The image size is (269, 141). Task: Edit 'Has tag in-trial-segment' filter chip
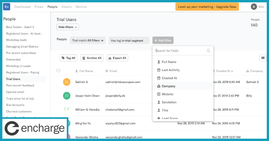(129, 40)
